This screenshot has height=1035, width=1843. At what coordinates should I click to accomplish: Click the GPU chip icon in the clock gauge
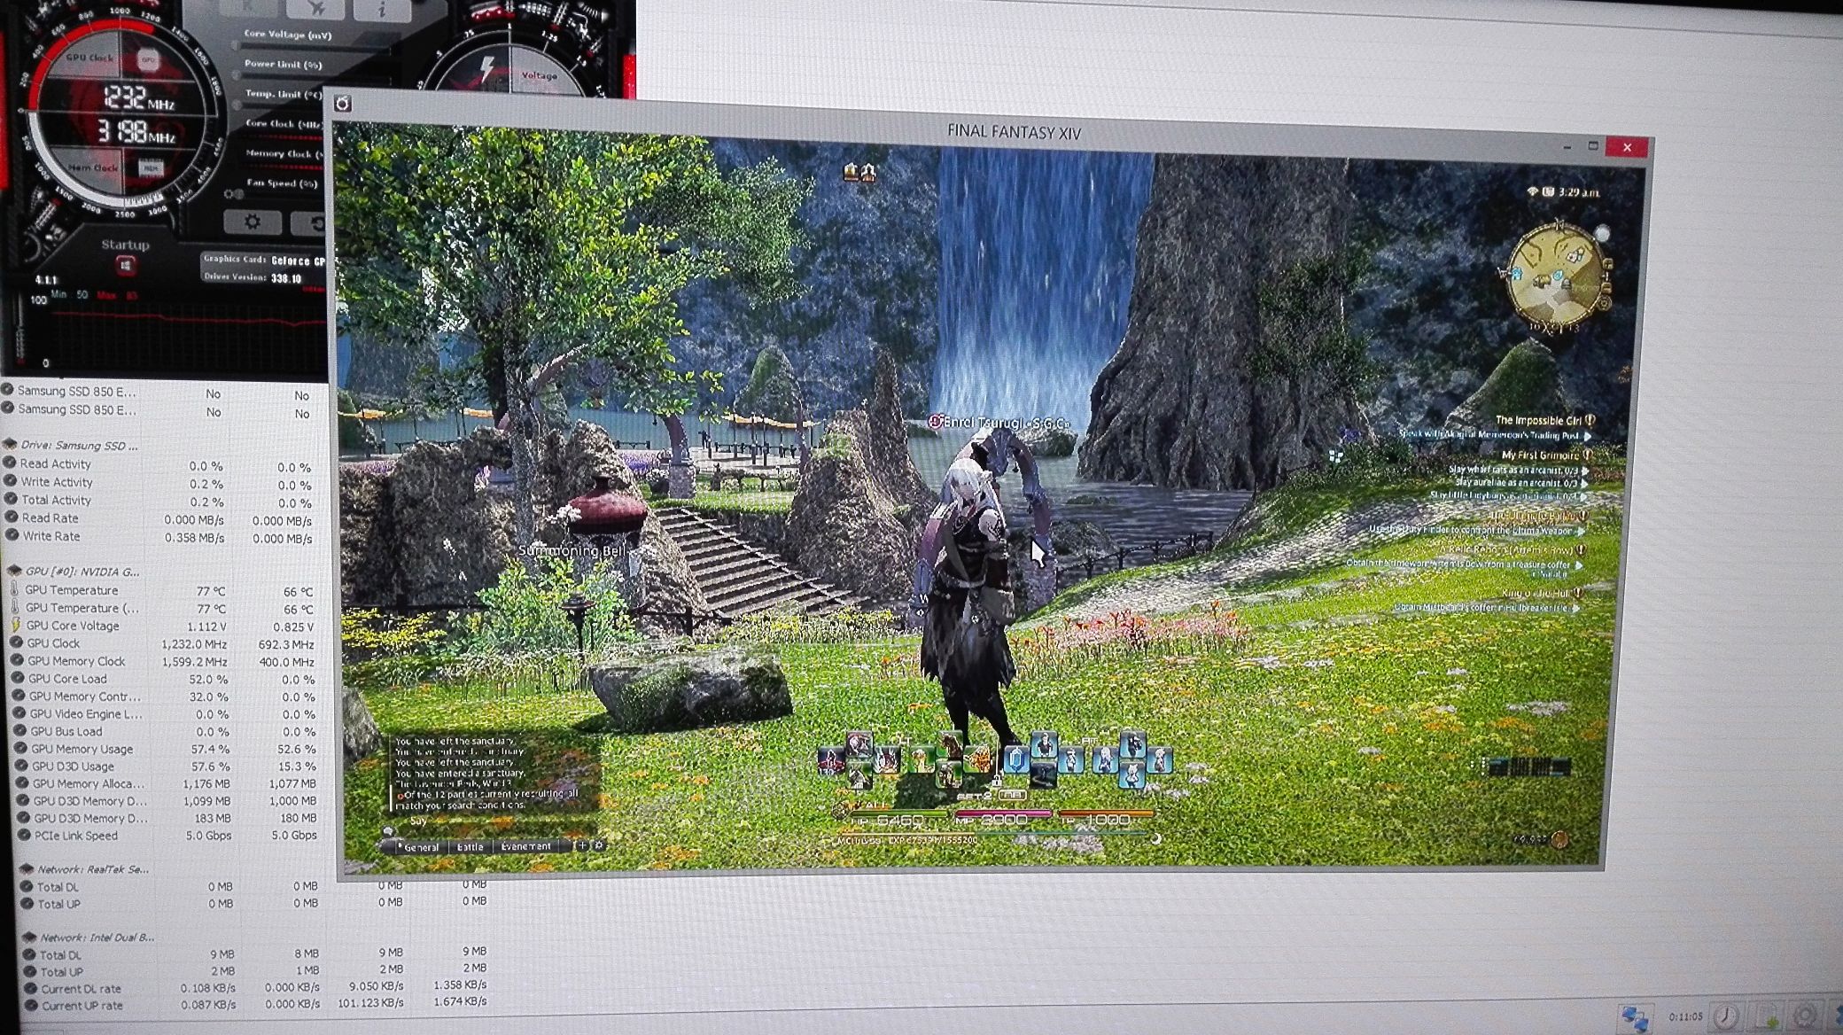coord(150,61)
